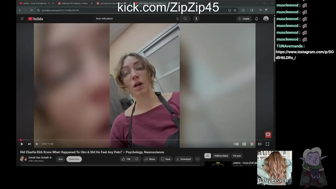Like the video (75K)

pyautogui.click(x=126, y=159)
